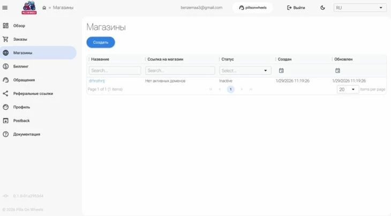Click the Обращения headset icon
Image resolution: width=391 pixels, height=216 pixels.
[6, 80]
